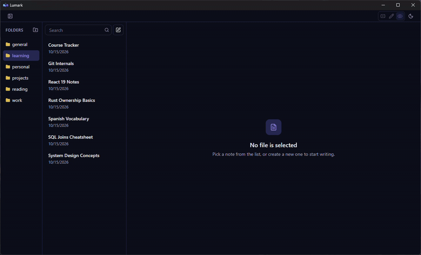Select the work folder

(x=21, y=100)
